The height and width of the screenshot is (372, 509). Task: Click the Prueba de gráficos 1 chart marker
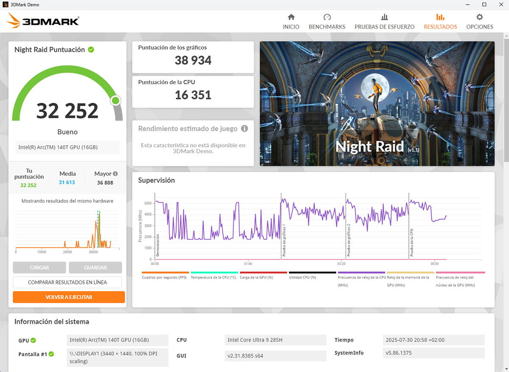click(284, 240)
